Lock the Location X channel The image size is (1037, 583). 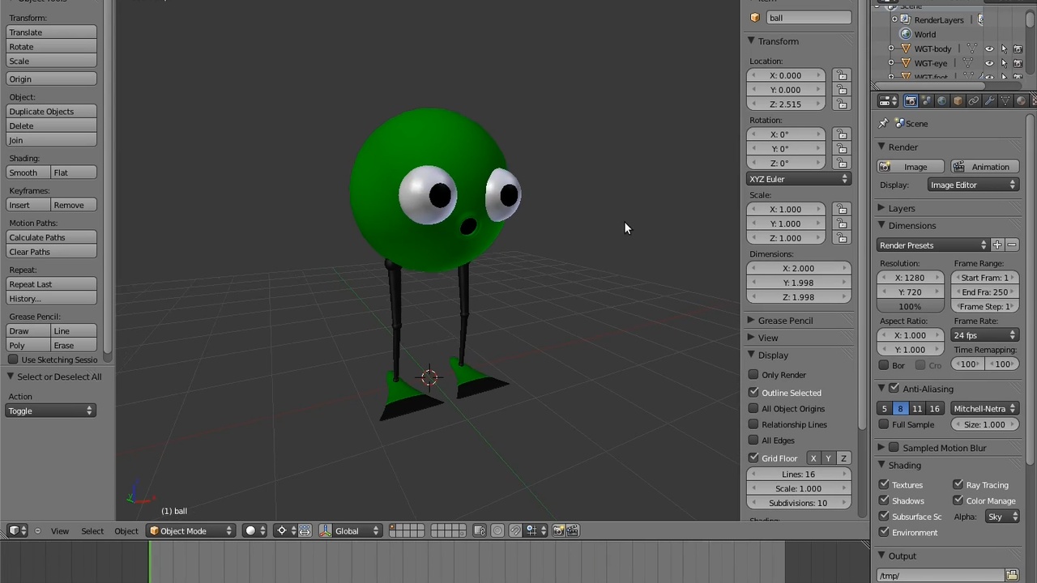point(842,75)
